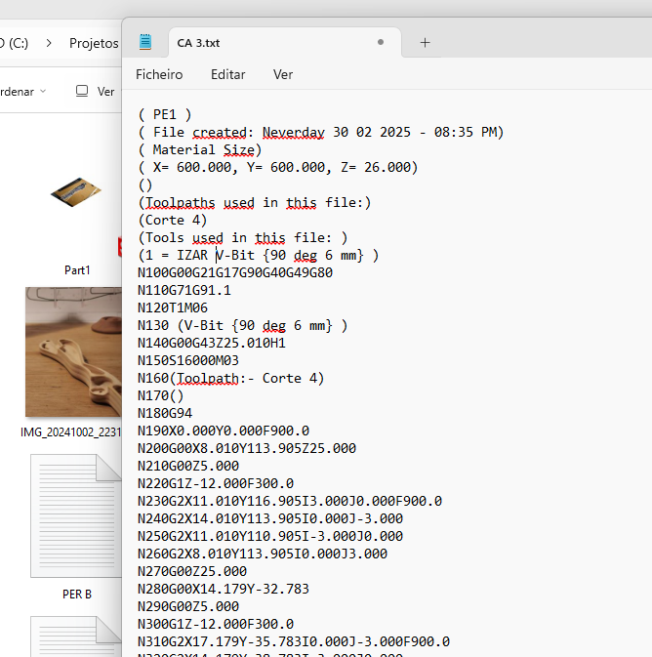This screenshot has width=652, height=657.
Task: Click the PER B file name label
Action: click(x=76, y=594)
